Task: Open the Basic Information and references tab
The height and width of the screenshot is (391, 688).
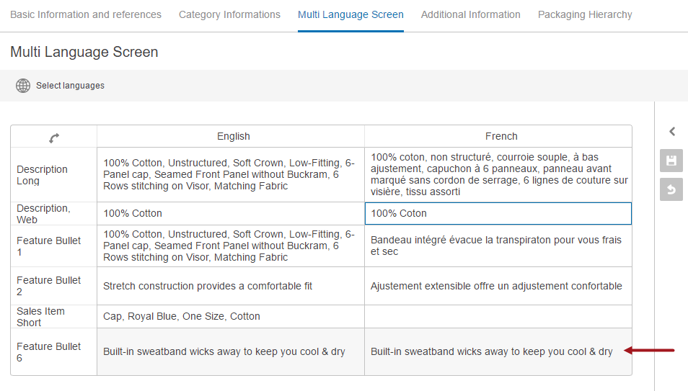Action: coord(86,14)
